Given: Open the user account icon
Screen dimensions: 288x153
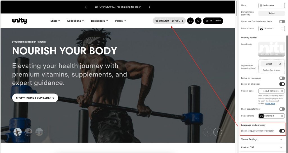Looking at the screenshot, I should pyautogui.click(x=190, y=21).
